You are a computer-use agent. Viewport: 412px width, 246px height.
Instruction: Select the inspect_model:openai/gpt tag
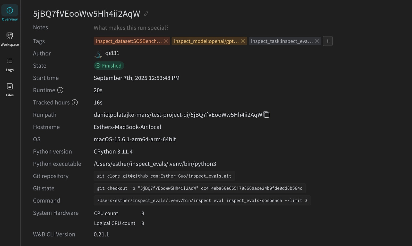pyautogui.click(x=206, y=41)
